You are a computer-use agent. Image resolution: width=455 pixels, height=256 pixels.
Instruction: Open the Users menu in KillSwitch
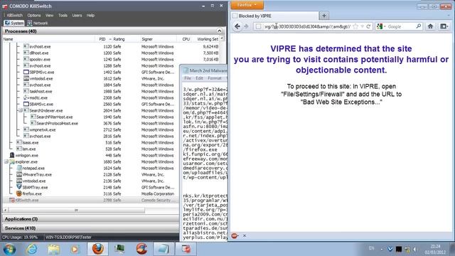[77, 16]
